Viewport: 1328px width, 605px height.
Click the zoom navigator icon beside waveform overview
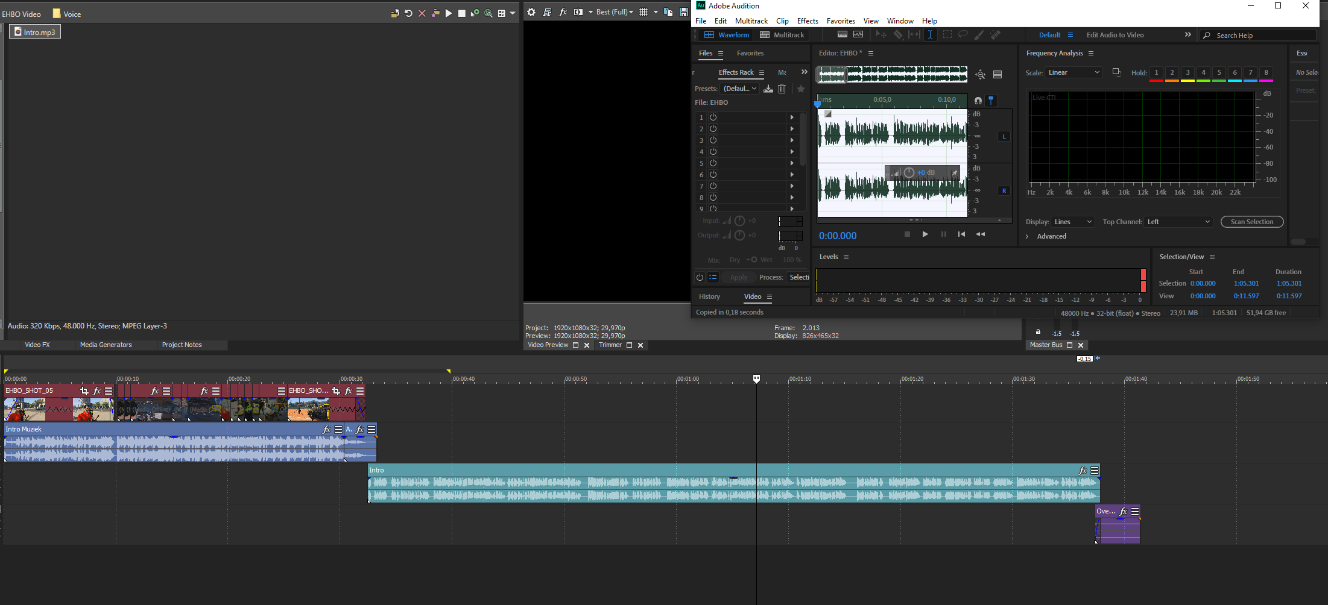(x=980, y=75)
